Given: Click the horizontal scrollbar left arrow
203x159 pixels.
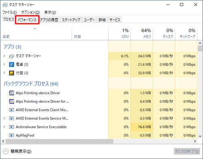Looking at the screenshot, I should pyautogui.click(x=3, y=141).
